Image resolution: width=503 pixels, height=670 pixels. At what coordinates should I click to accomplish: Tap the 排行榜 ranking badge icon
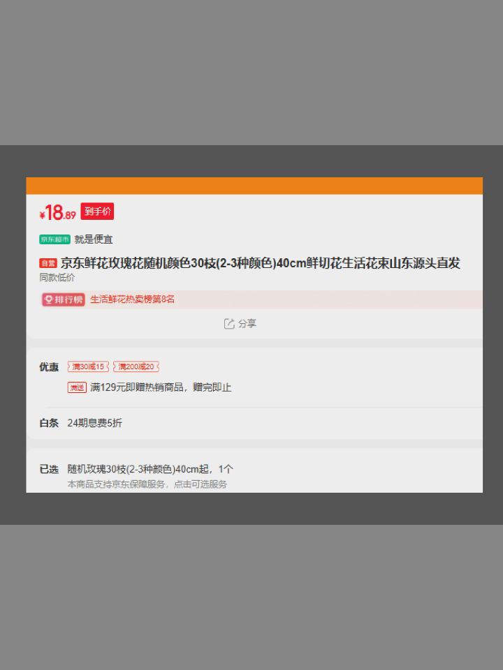[64, 299]
